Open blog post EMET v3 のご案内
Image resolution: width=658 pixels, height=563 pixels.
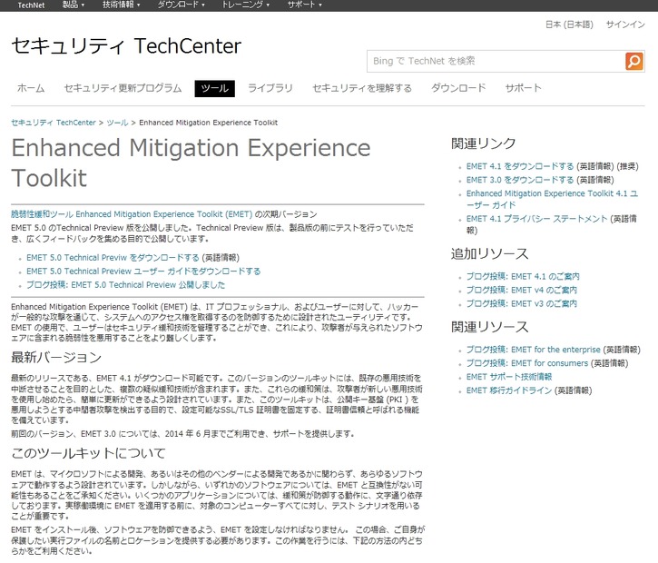click(x=522, y=303)
